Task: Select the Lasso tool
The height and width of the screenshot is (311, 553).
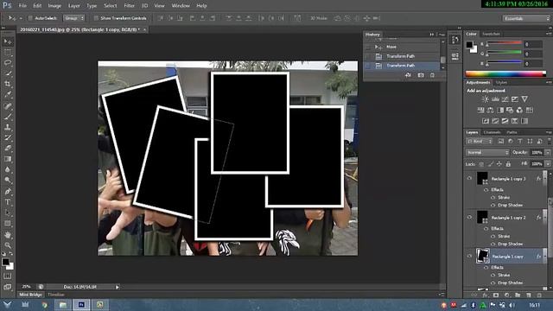Action: (8, 63)
